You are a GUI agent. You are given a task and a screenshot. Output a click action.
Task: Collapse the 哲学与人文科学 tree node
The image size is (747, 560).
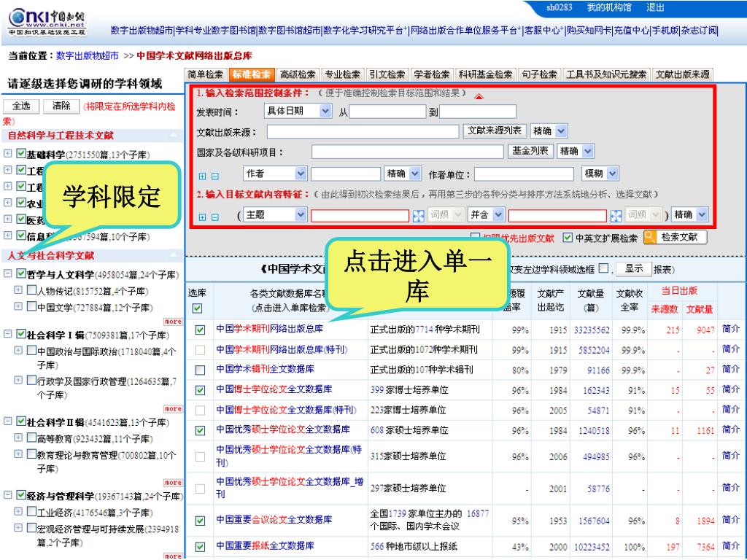coord(7,273)
